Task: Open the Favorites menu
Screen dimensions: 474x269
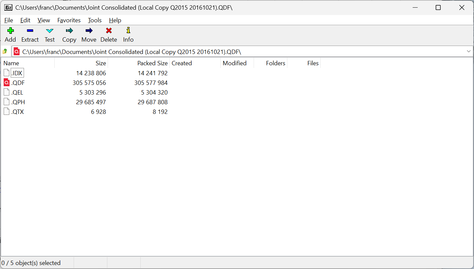Action: tap(69, 20)
